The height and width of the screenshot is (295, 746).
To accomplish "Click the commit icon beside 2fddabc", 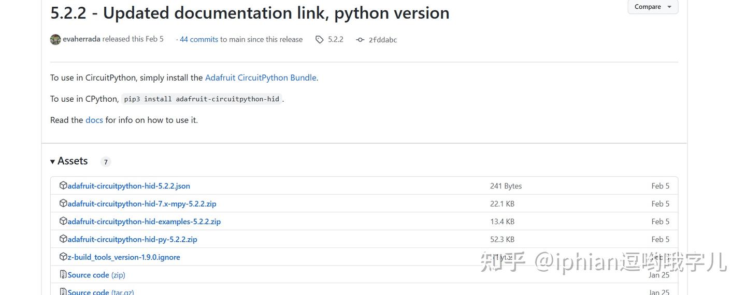I will coord(360,40).
